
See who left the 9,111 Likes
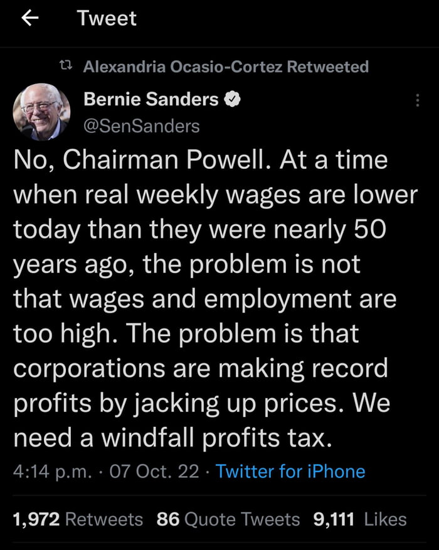[361, 519]
